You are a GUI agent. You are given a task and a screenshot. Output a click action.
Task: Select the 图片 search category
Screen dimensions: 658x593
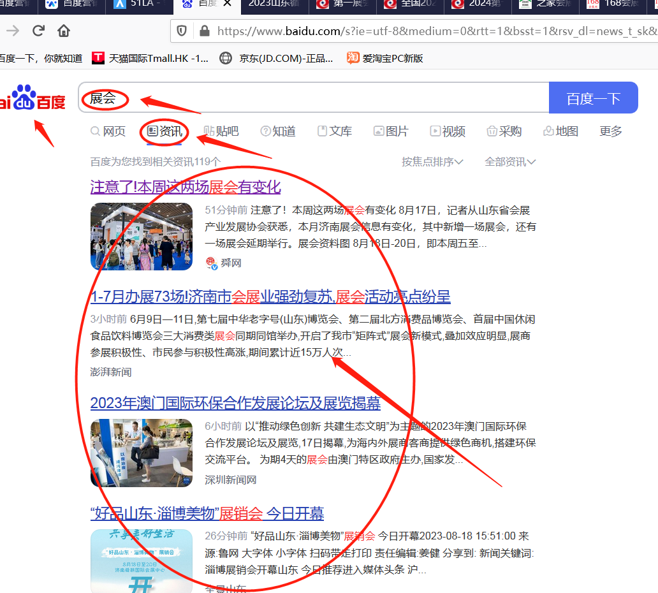coord(391,131)
